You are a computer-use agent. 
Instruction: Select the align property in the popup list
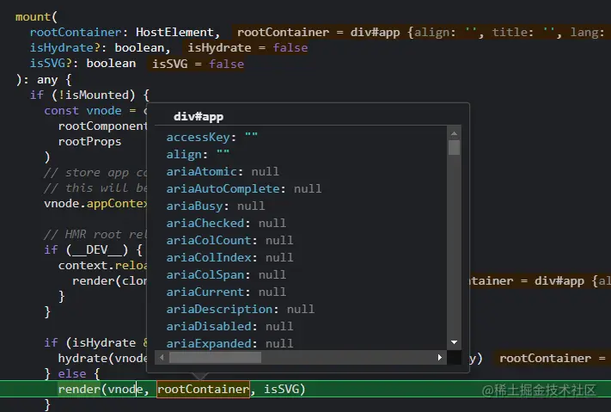pyautogui.click(x=198, y=155)
